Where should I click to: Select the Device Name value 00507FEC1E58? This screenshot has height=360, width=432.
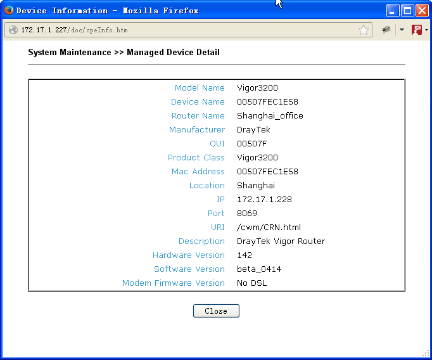(x=267, y=101)
